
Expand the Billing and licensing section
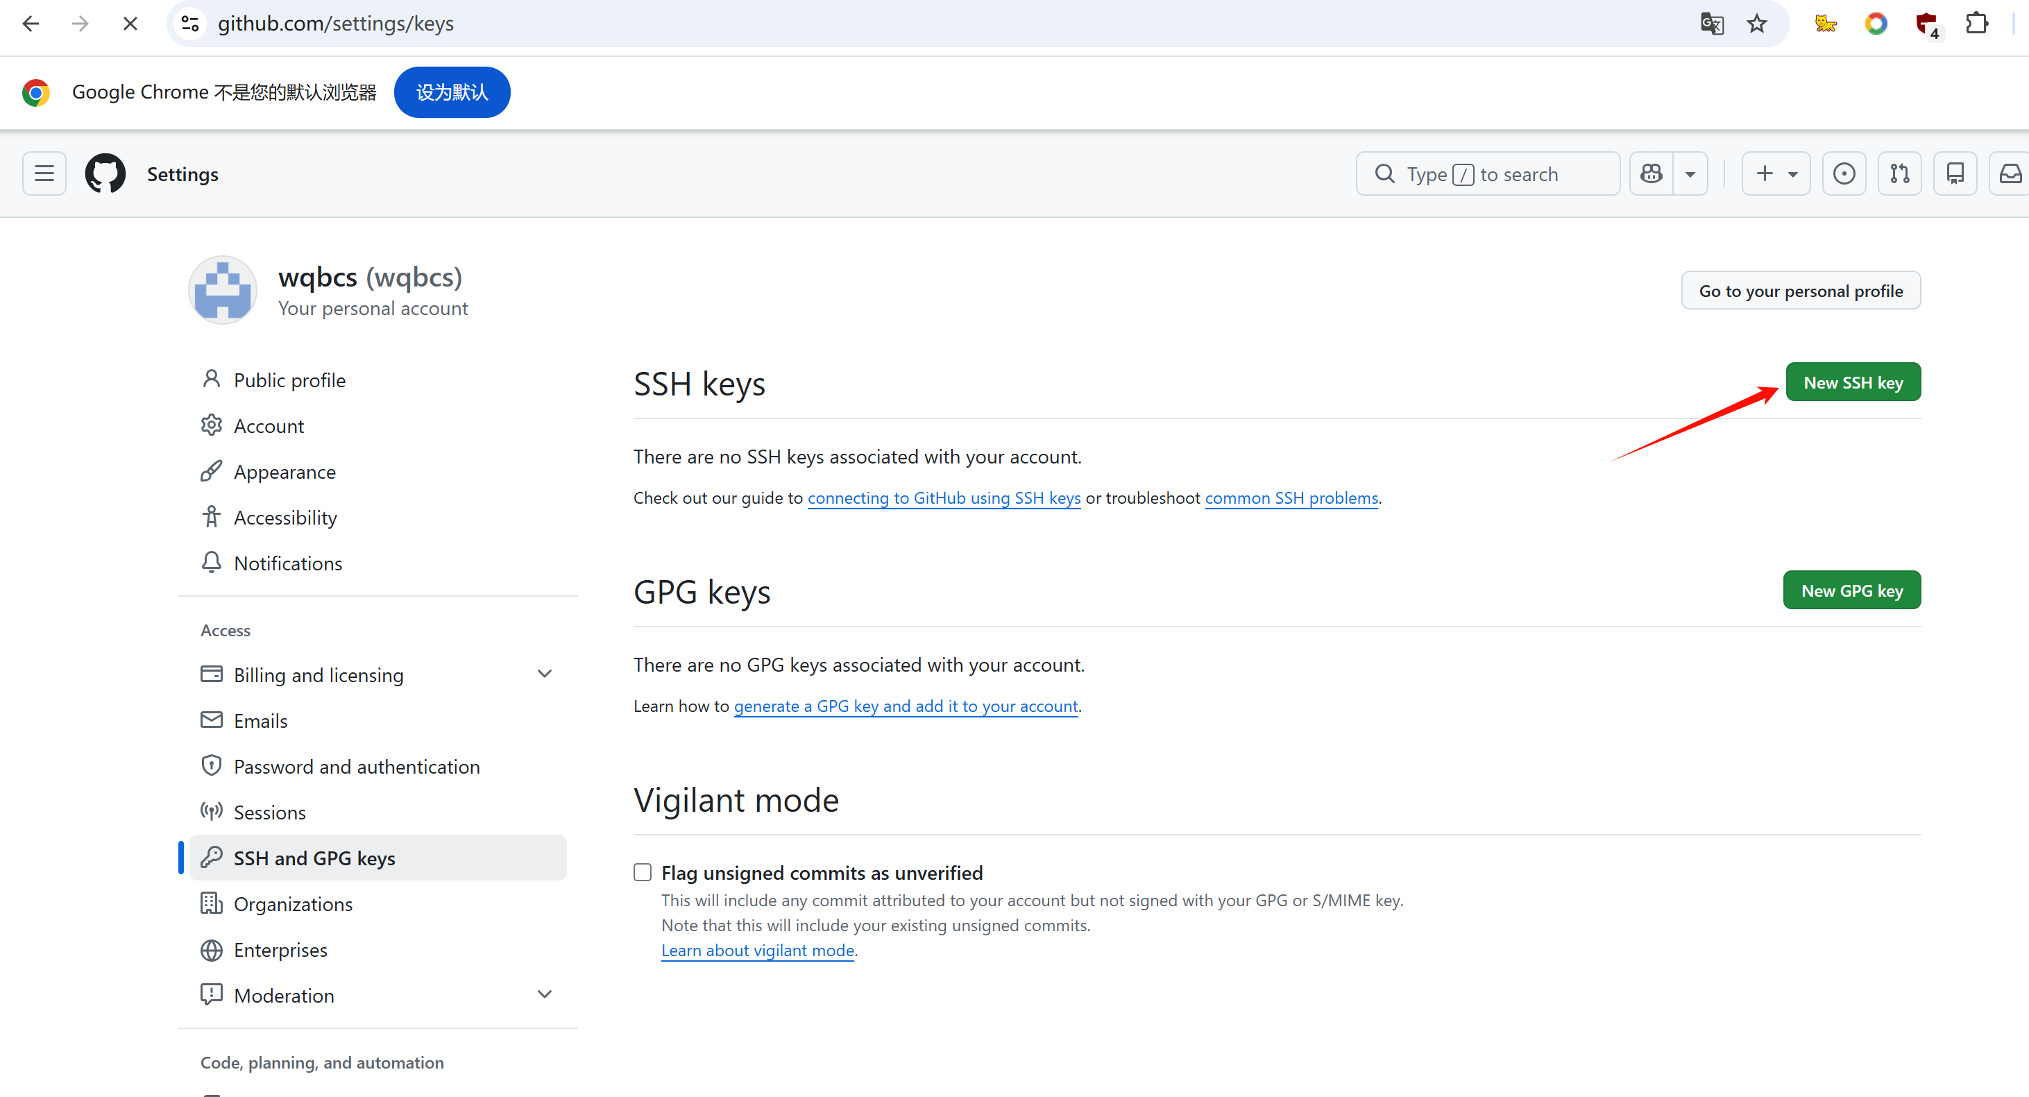click(544, 674)
